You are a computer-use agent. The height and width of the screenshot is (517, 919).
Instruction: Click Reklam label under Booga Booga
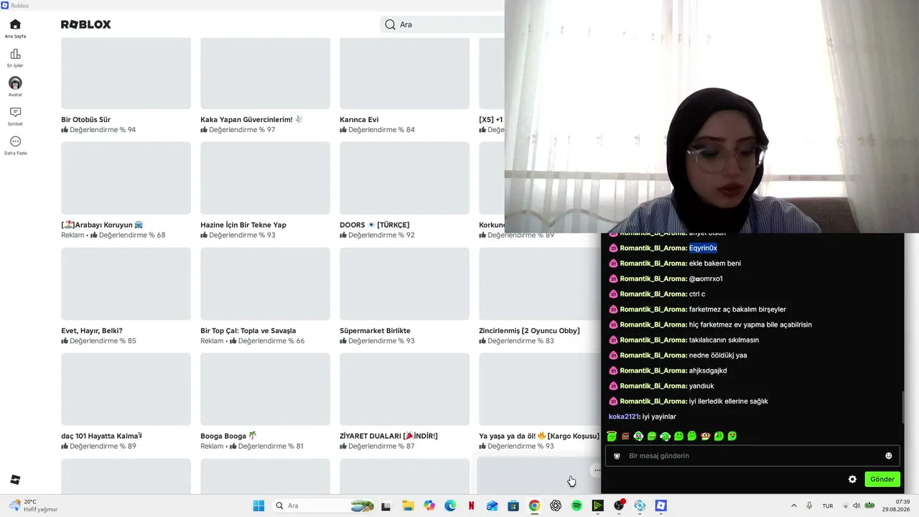pos(212,446)
